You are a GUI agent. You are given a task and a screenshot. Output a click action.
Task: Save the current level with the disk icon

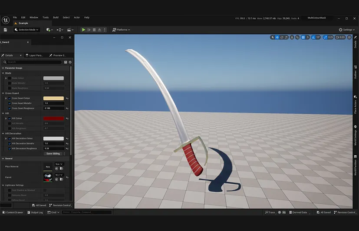pos(5,30)
